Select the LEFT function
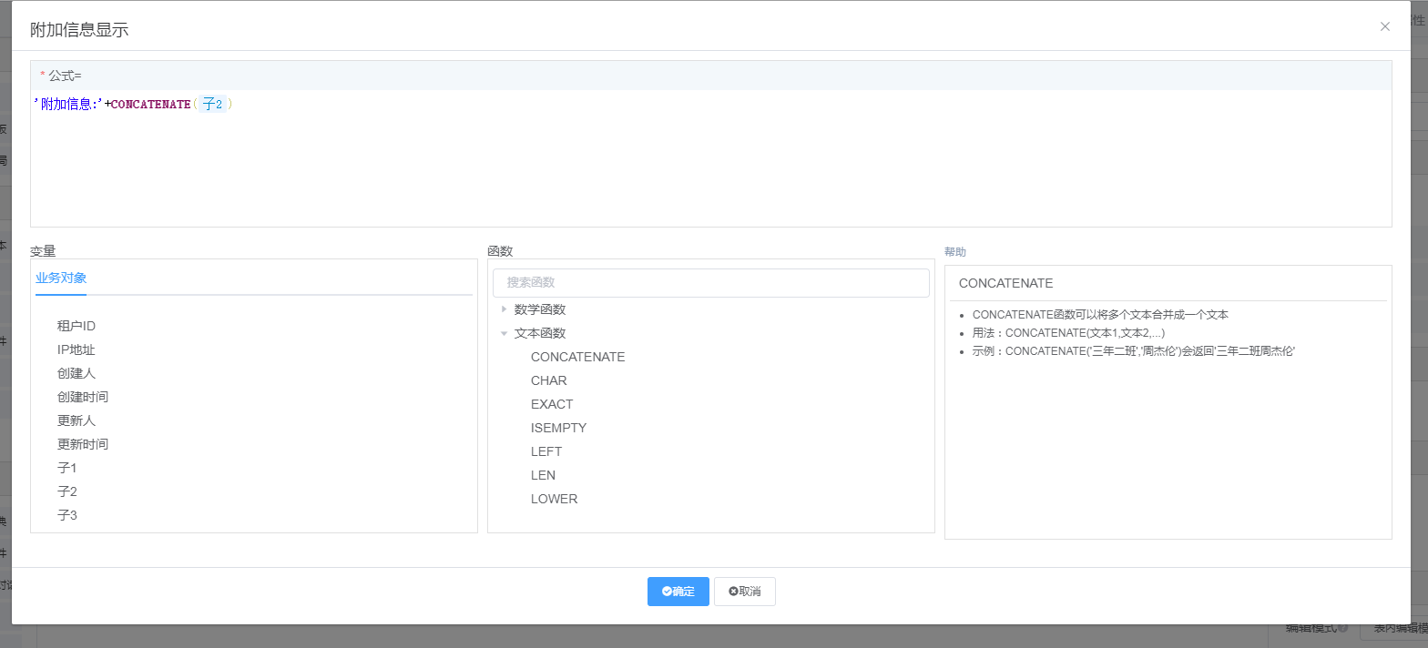Image resolution: width=1428 pixels, height=648 pixels. (x=546, y=451)
